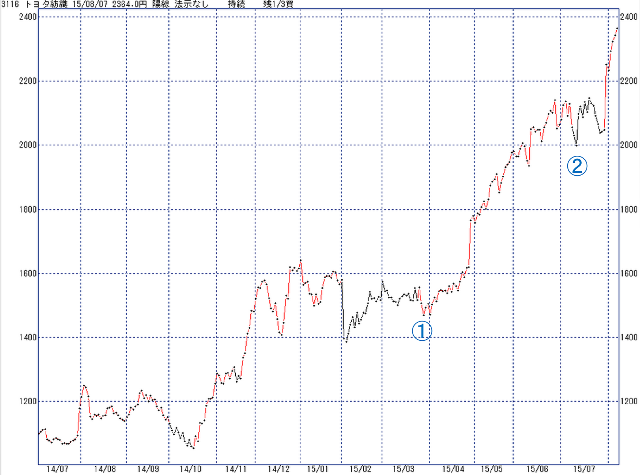Screen dimensions: 640x475
Task: Select the 14/07 month label
Action: tap(57, 469)
